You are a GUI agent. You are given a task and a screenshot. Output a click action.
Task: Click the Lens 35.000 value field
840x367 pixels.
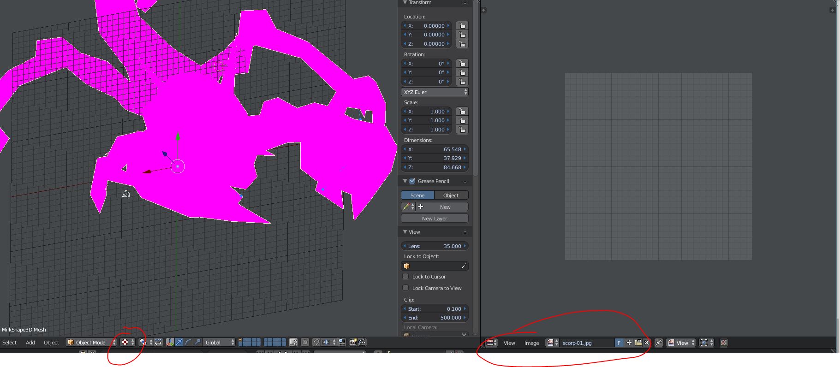click(x=435, y=246)
